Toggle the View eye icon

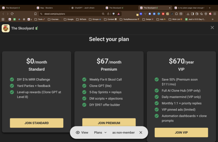(x=78, y=133)
